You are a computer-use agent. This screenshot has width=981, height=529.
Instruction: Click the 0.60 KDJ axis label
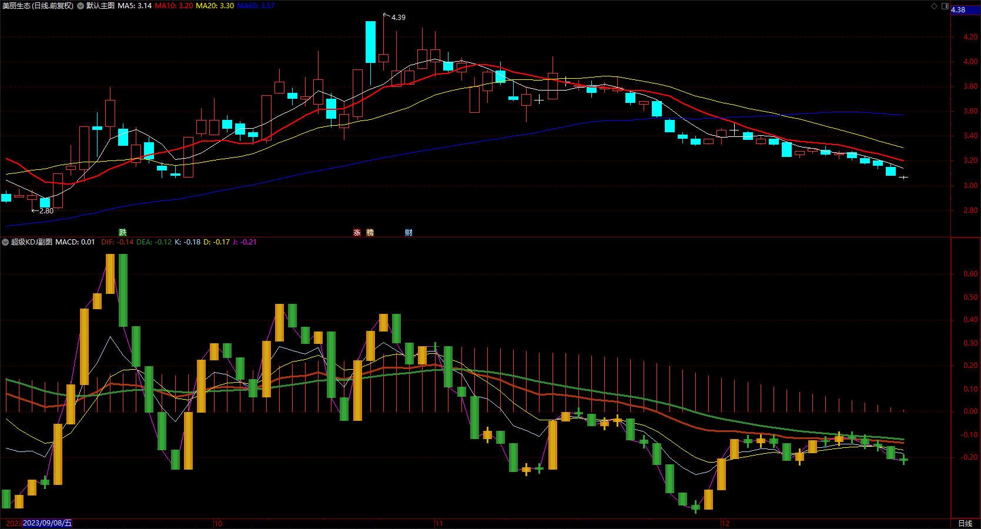(970, 274)
